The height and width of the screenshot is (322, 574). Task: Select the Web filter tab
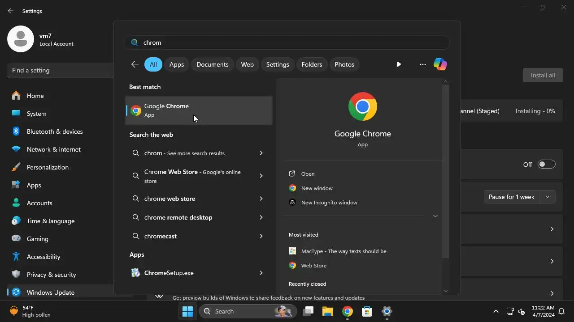pyautogui.click(x=248, y=64)
